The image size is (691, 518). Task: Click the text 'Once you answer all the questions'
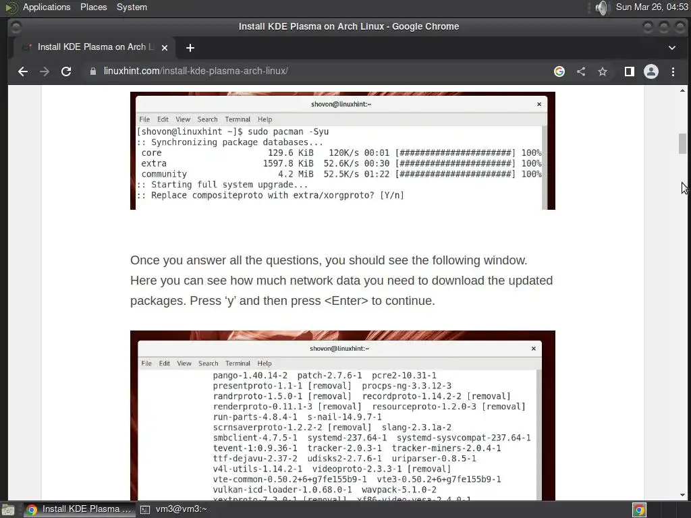click(x=225, y=260)
